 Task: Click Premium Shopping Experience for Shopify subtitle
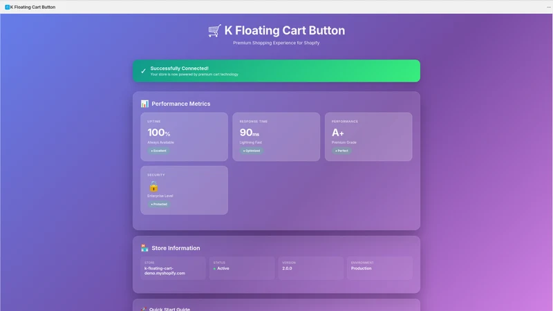tap(276, 43)
